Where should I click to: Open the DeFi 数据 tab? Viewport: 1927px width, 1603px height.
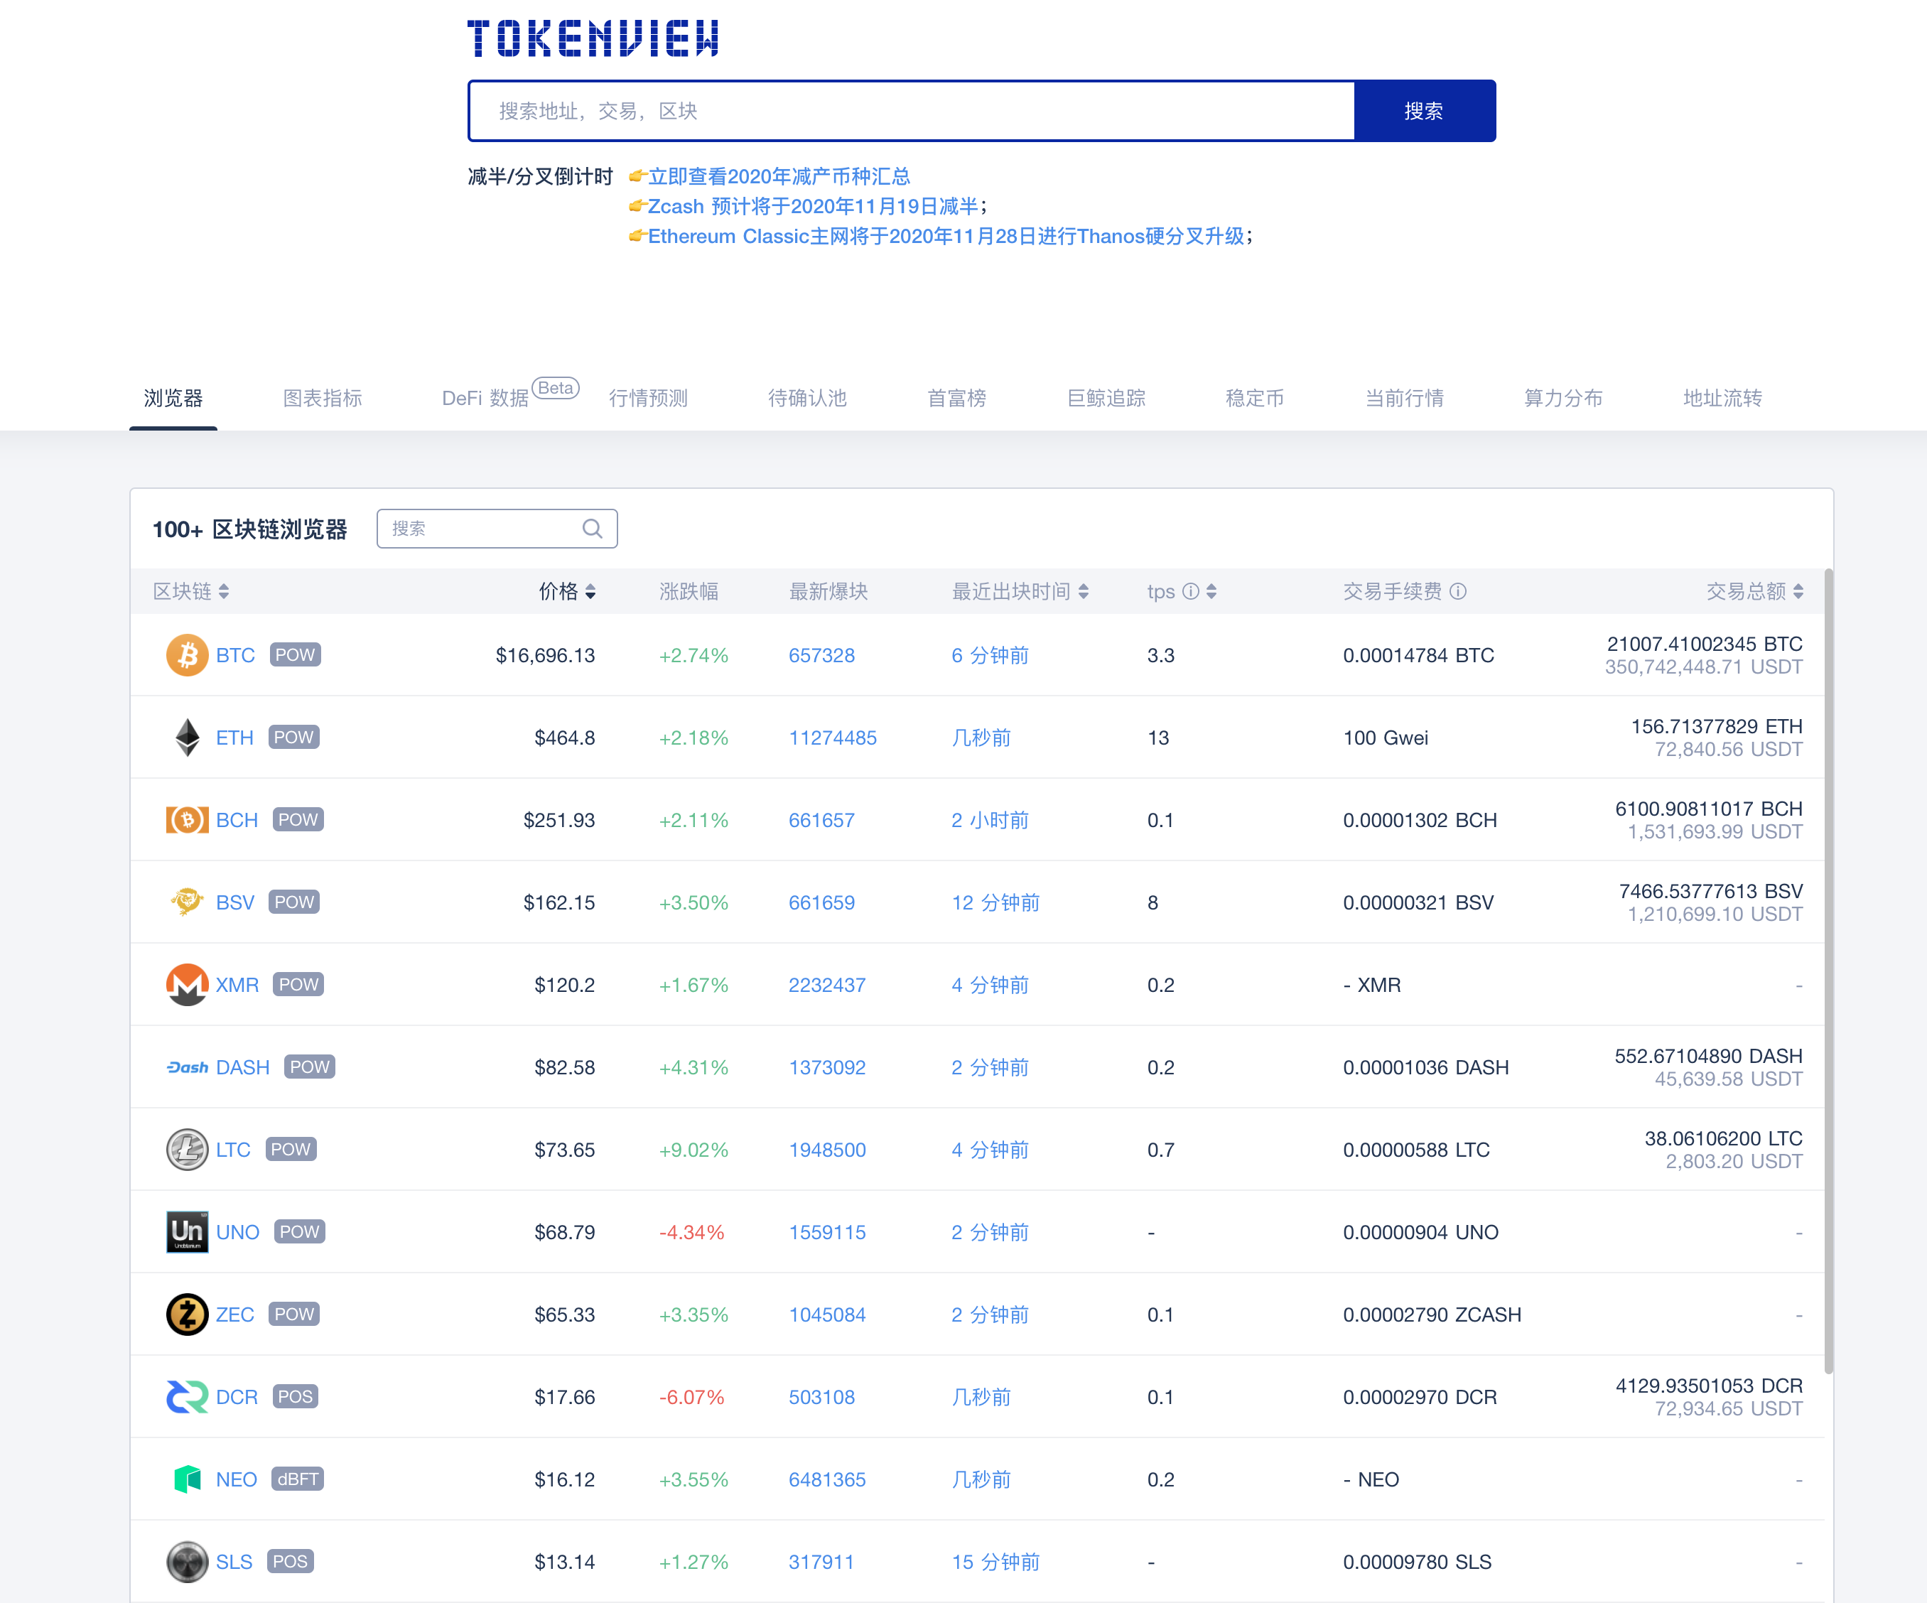click(x=485, y=398)
